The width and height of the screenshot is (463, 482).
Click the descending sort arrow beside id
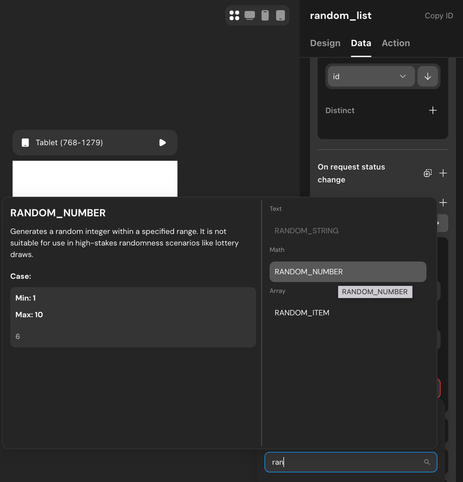tap(428, 76)
